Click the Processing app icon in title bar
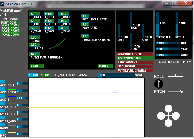 (x=2, y=4)
